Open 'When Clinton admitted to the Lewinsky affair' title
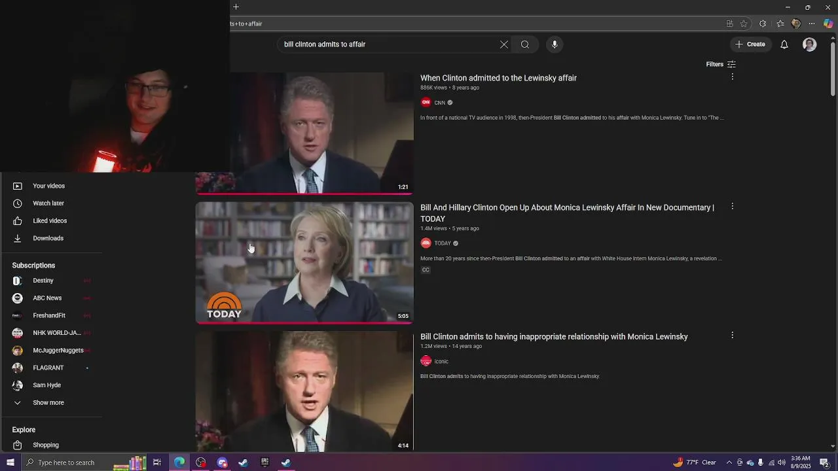This screenshot has height=471, width=838. point(498,78)
